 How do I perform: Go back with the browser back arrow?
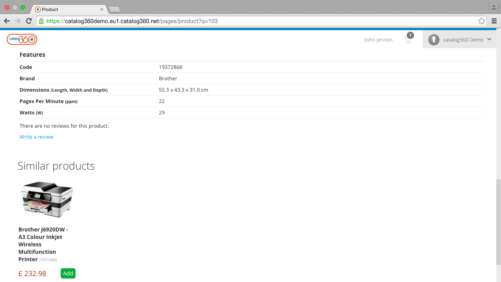7,21
